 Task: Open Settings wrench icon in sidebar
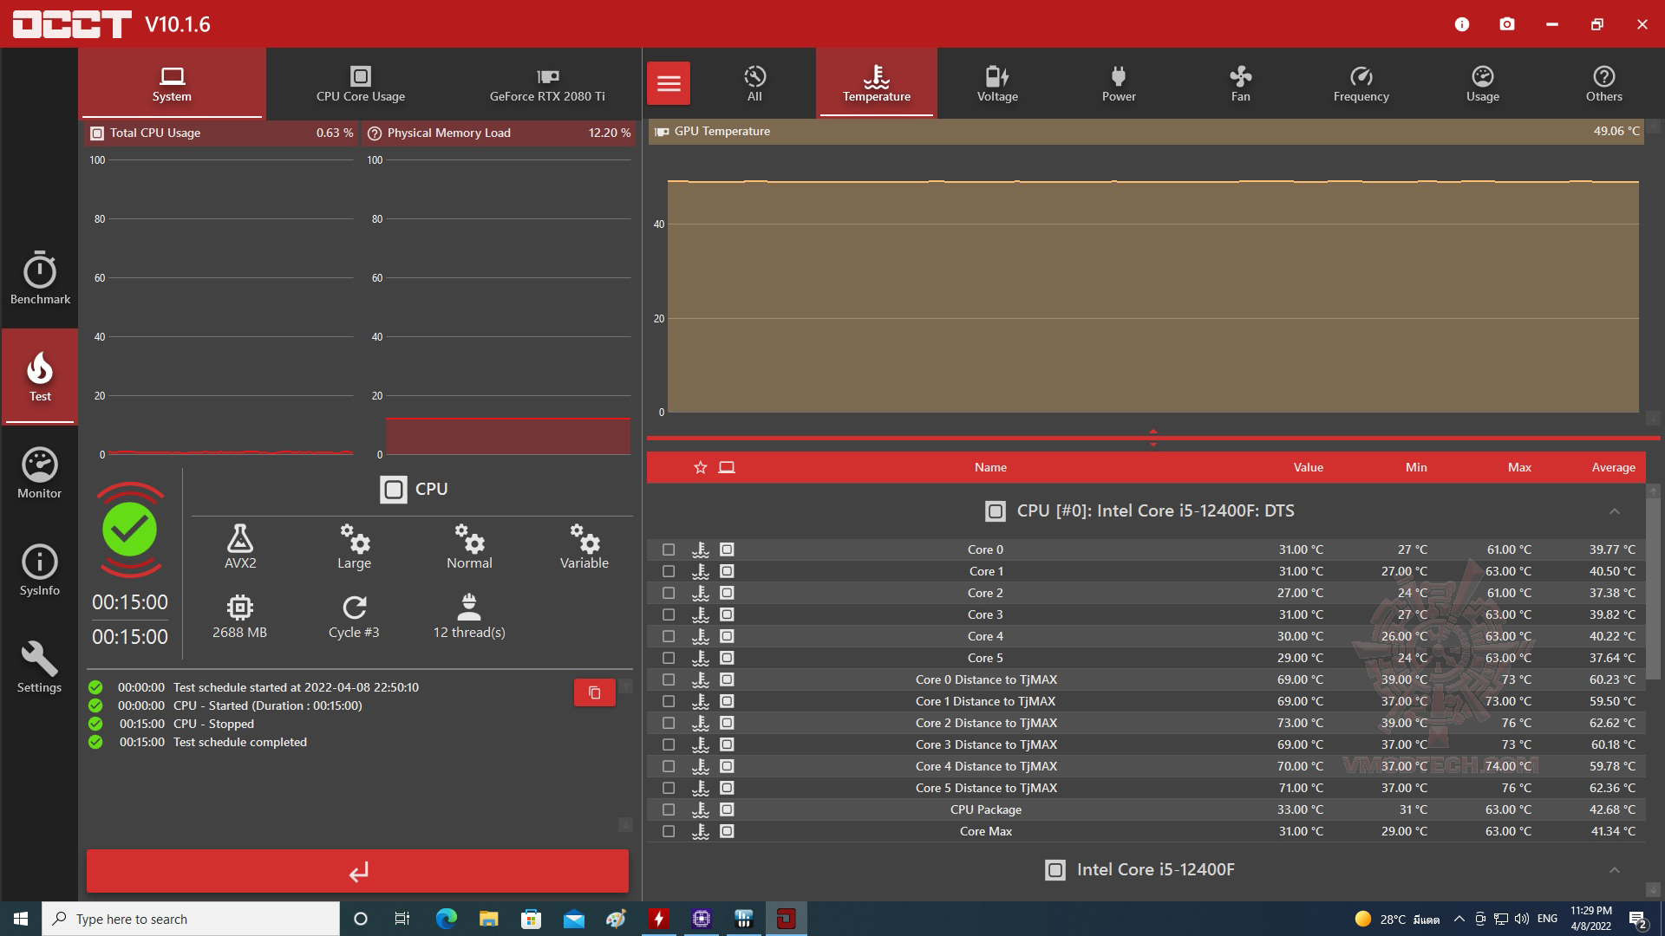coord(40,667)
